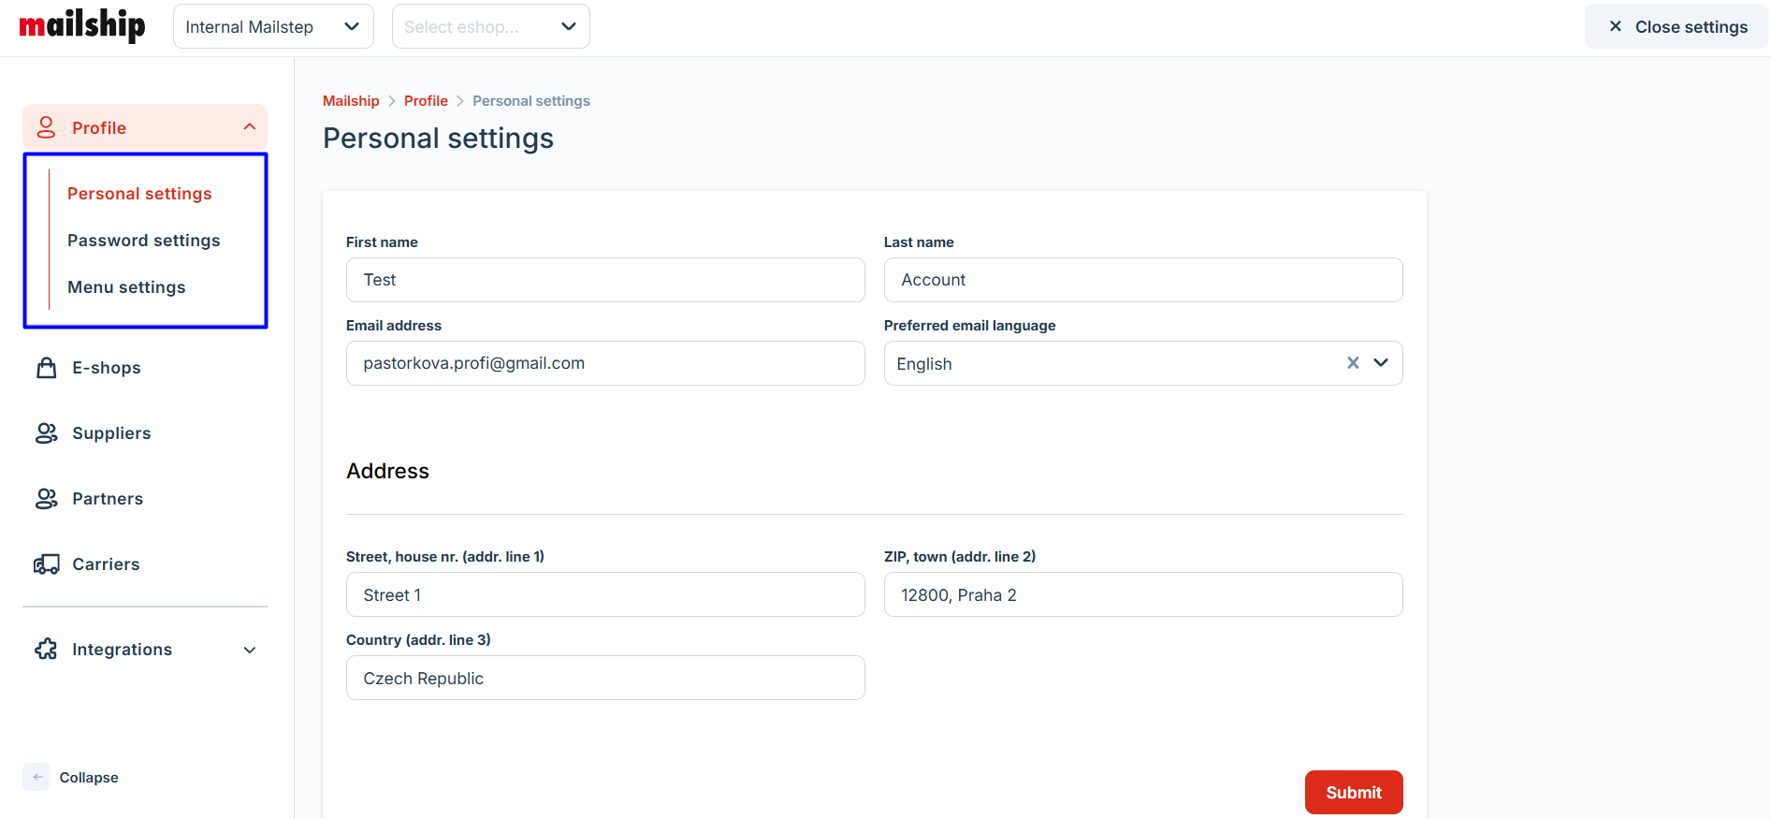The width and height of the screenshot is (1771, 819).
Task: Click the Integrations puzzle piece icon
Action: coord(46,650)
